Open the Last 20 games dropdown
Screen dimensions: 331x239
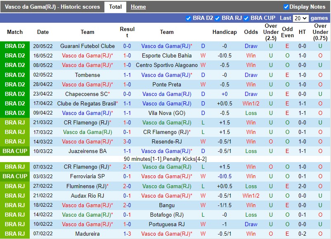(300, 18)
